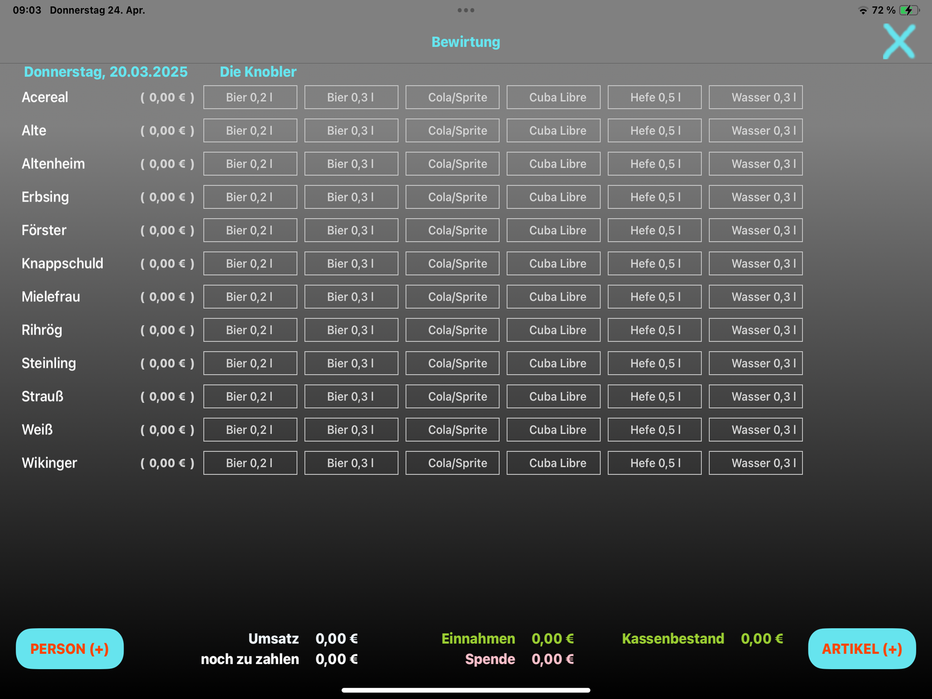Add Cola/Sprite for Wikinger
Image resolution: width=932 pixels, height=699 pixels.
(452, 463)
